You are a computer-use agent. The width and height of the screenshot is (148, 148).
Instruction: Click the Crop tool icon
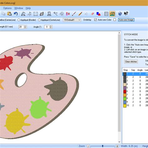point(42,14)
